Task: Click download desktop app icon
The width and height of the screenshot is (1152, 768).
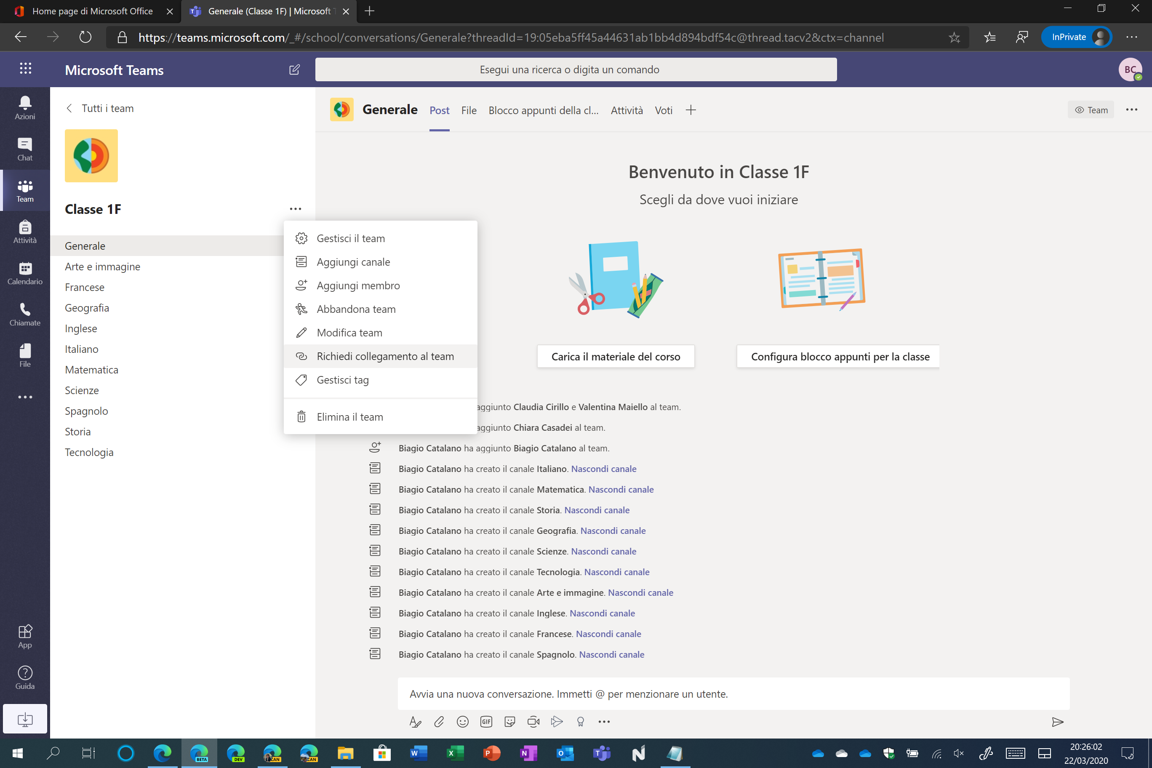Action: (25, 719)
